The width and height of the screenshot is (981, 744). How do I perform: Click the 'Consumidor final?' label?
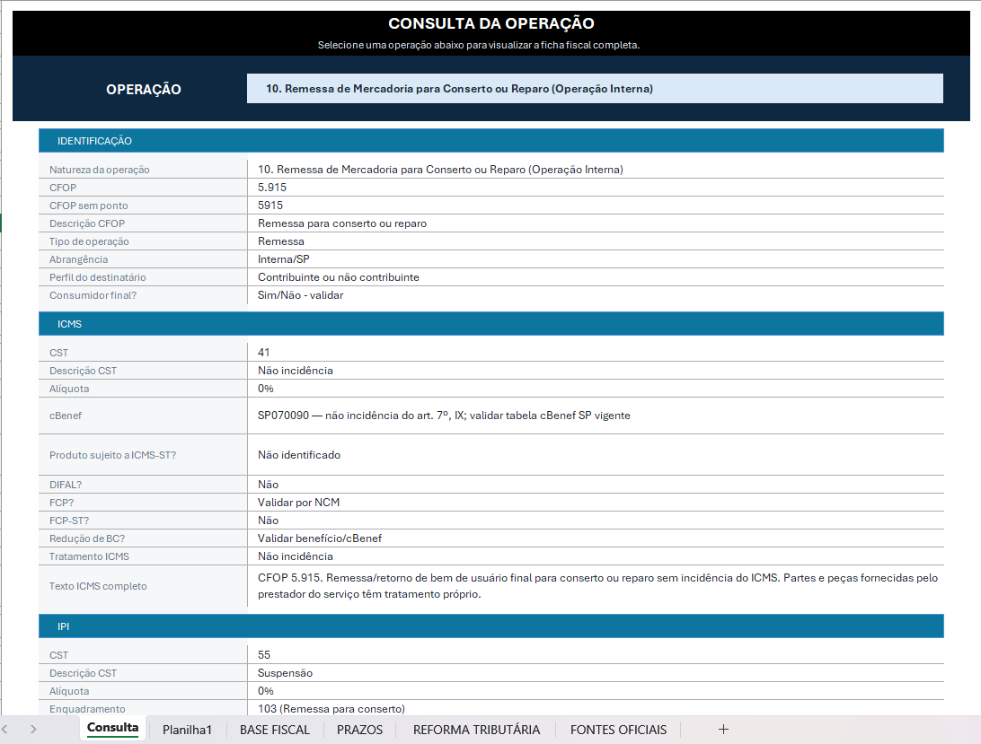pos(93,295)
